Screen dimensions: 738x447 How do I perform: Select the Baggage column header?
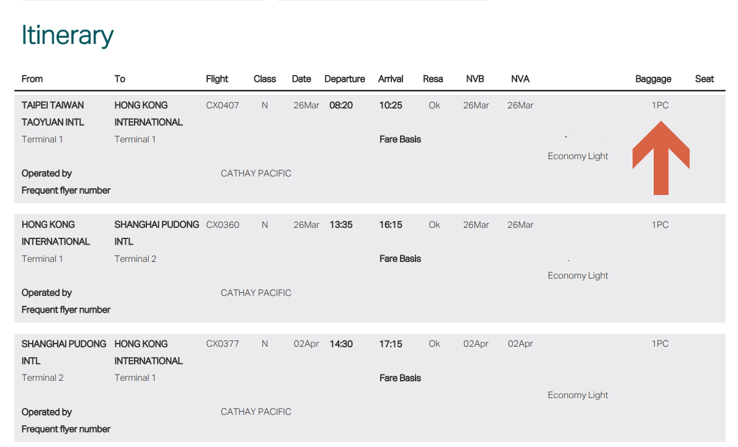(x=653, y=79)
